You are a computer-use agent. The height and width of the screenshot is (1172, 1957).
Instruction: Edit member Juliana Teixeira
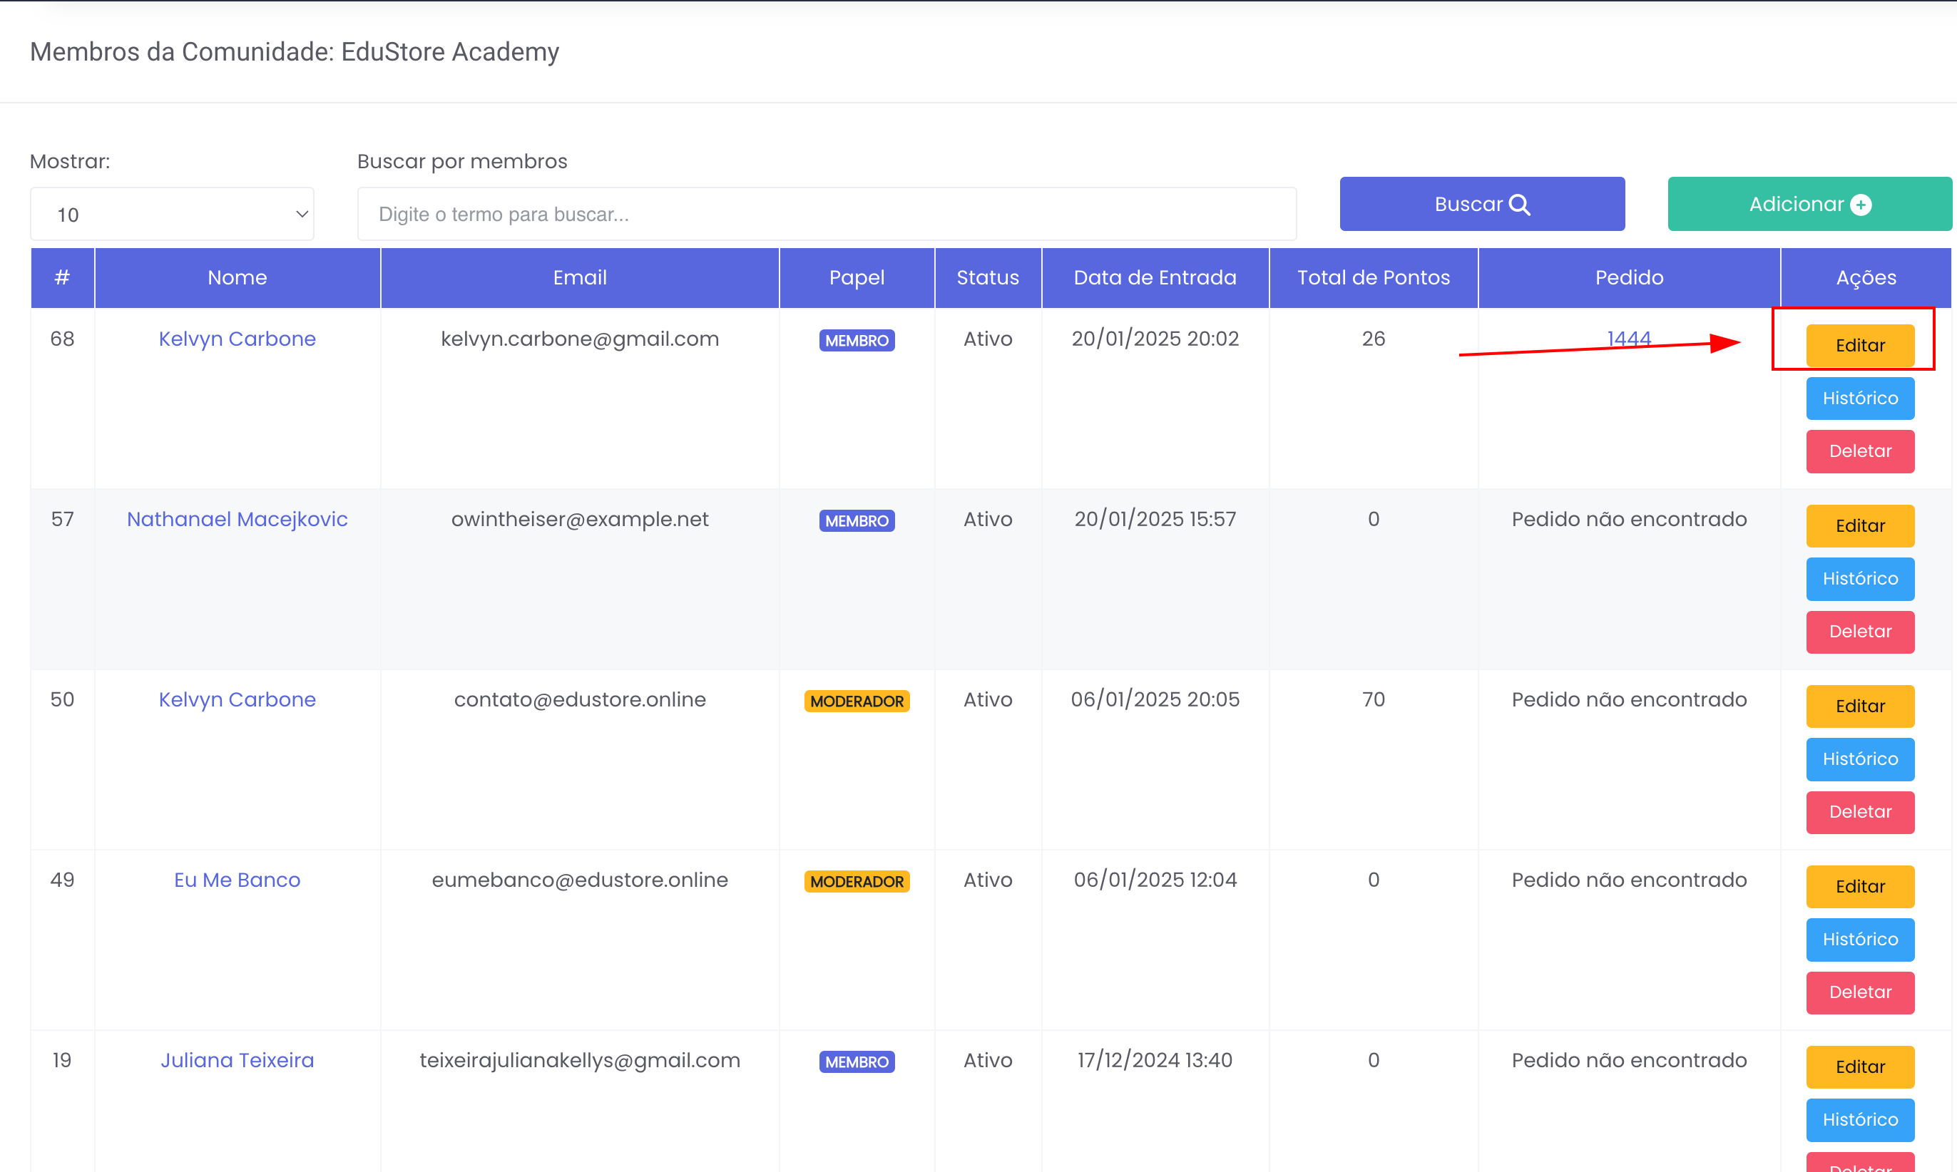(1859, 1066)
